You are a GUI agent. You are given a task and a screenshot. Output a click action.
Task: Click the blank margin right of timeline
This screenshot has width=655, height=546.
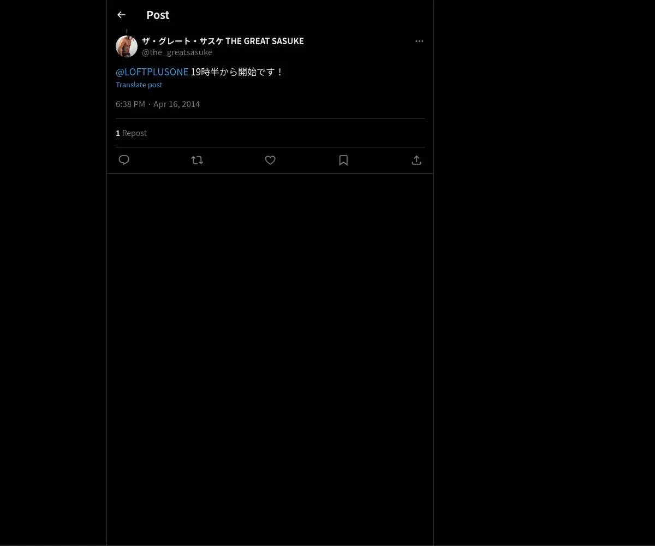point(544,273)
